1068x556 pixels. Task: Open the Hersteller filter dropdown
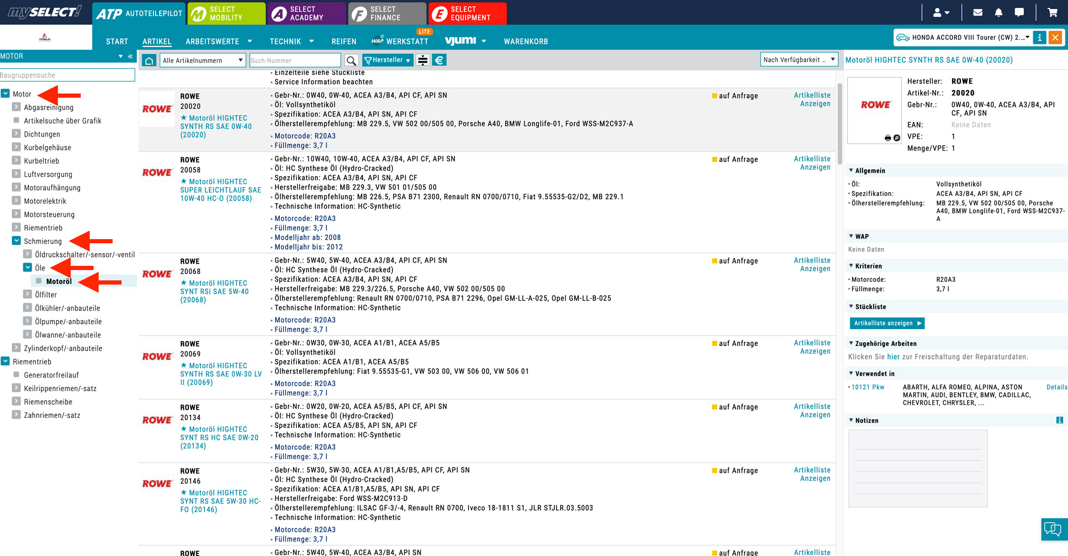[388, 60]
